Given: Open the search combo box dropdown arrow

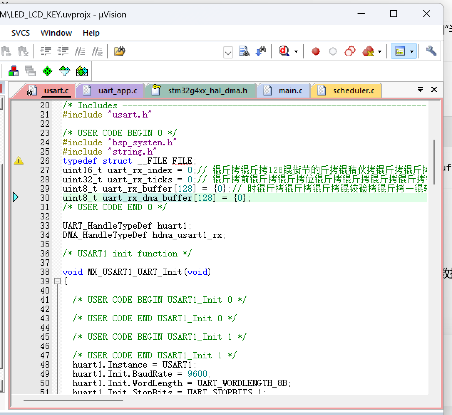Looking at the screenshot, I should click(228, 53).
